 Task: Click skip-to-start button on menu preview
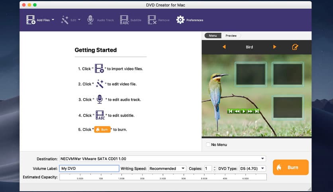(230, 111)
